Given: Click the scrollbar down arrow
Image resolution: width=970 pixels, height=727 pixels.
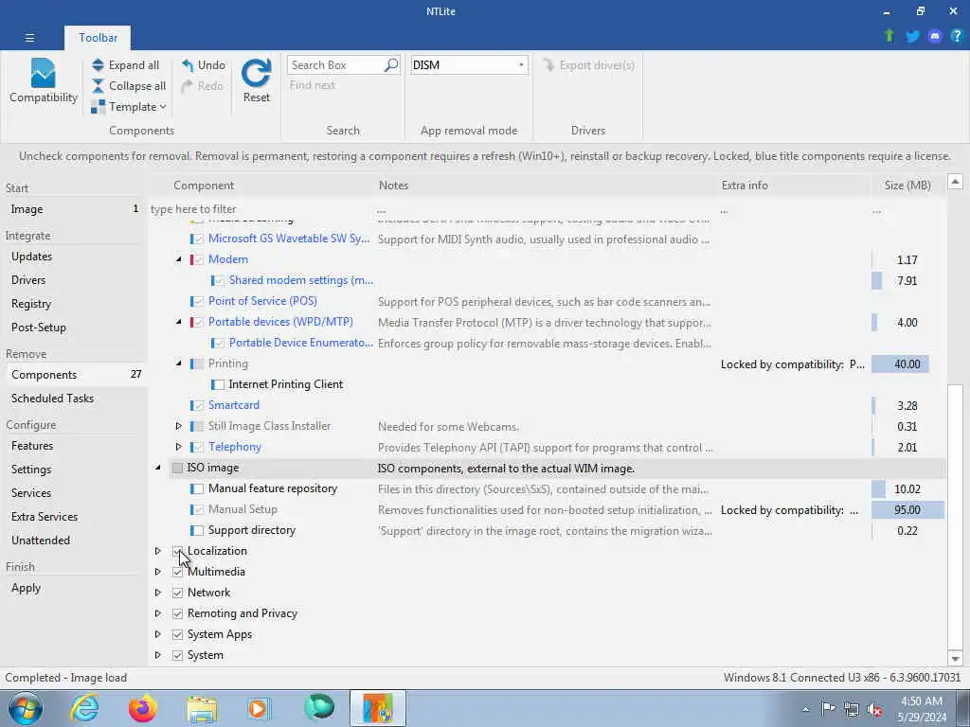Looking at the screenshot, I should click(955, 659).
